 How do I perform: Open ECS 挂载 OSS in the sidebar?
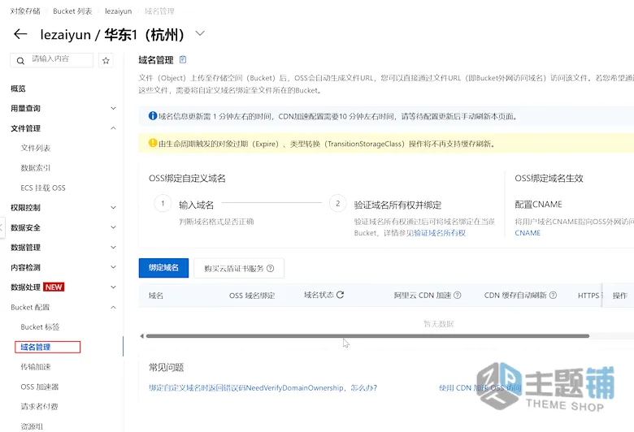pos(43,188)
